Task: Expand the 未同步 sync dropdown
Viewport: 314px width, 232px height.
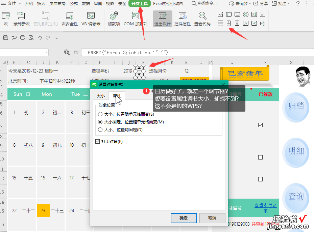Action: (250, 4)
